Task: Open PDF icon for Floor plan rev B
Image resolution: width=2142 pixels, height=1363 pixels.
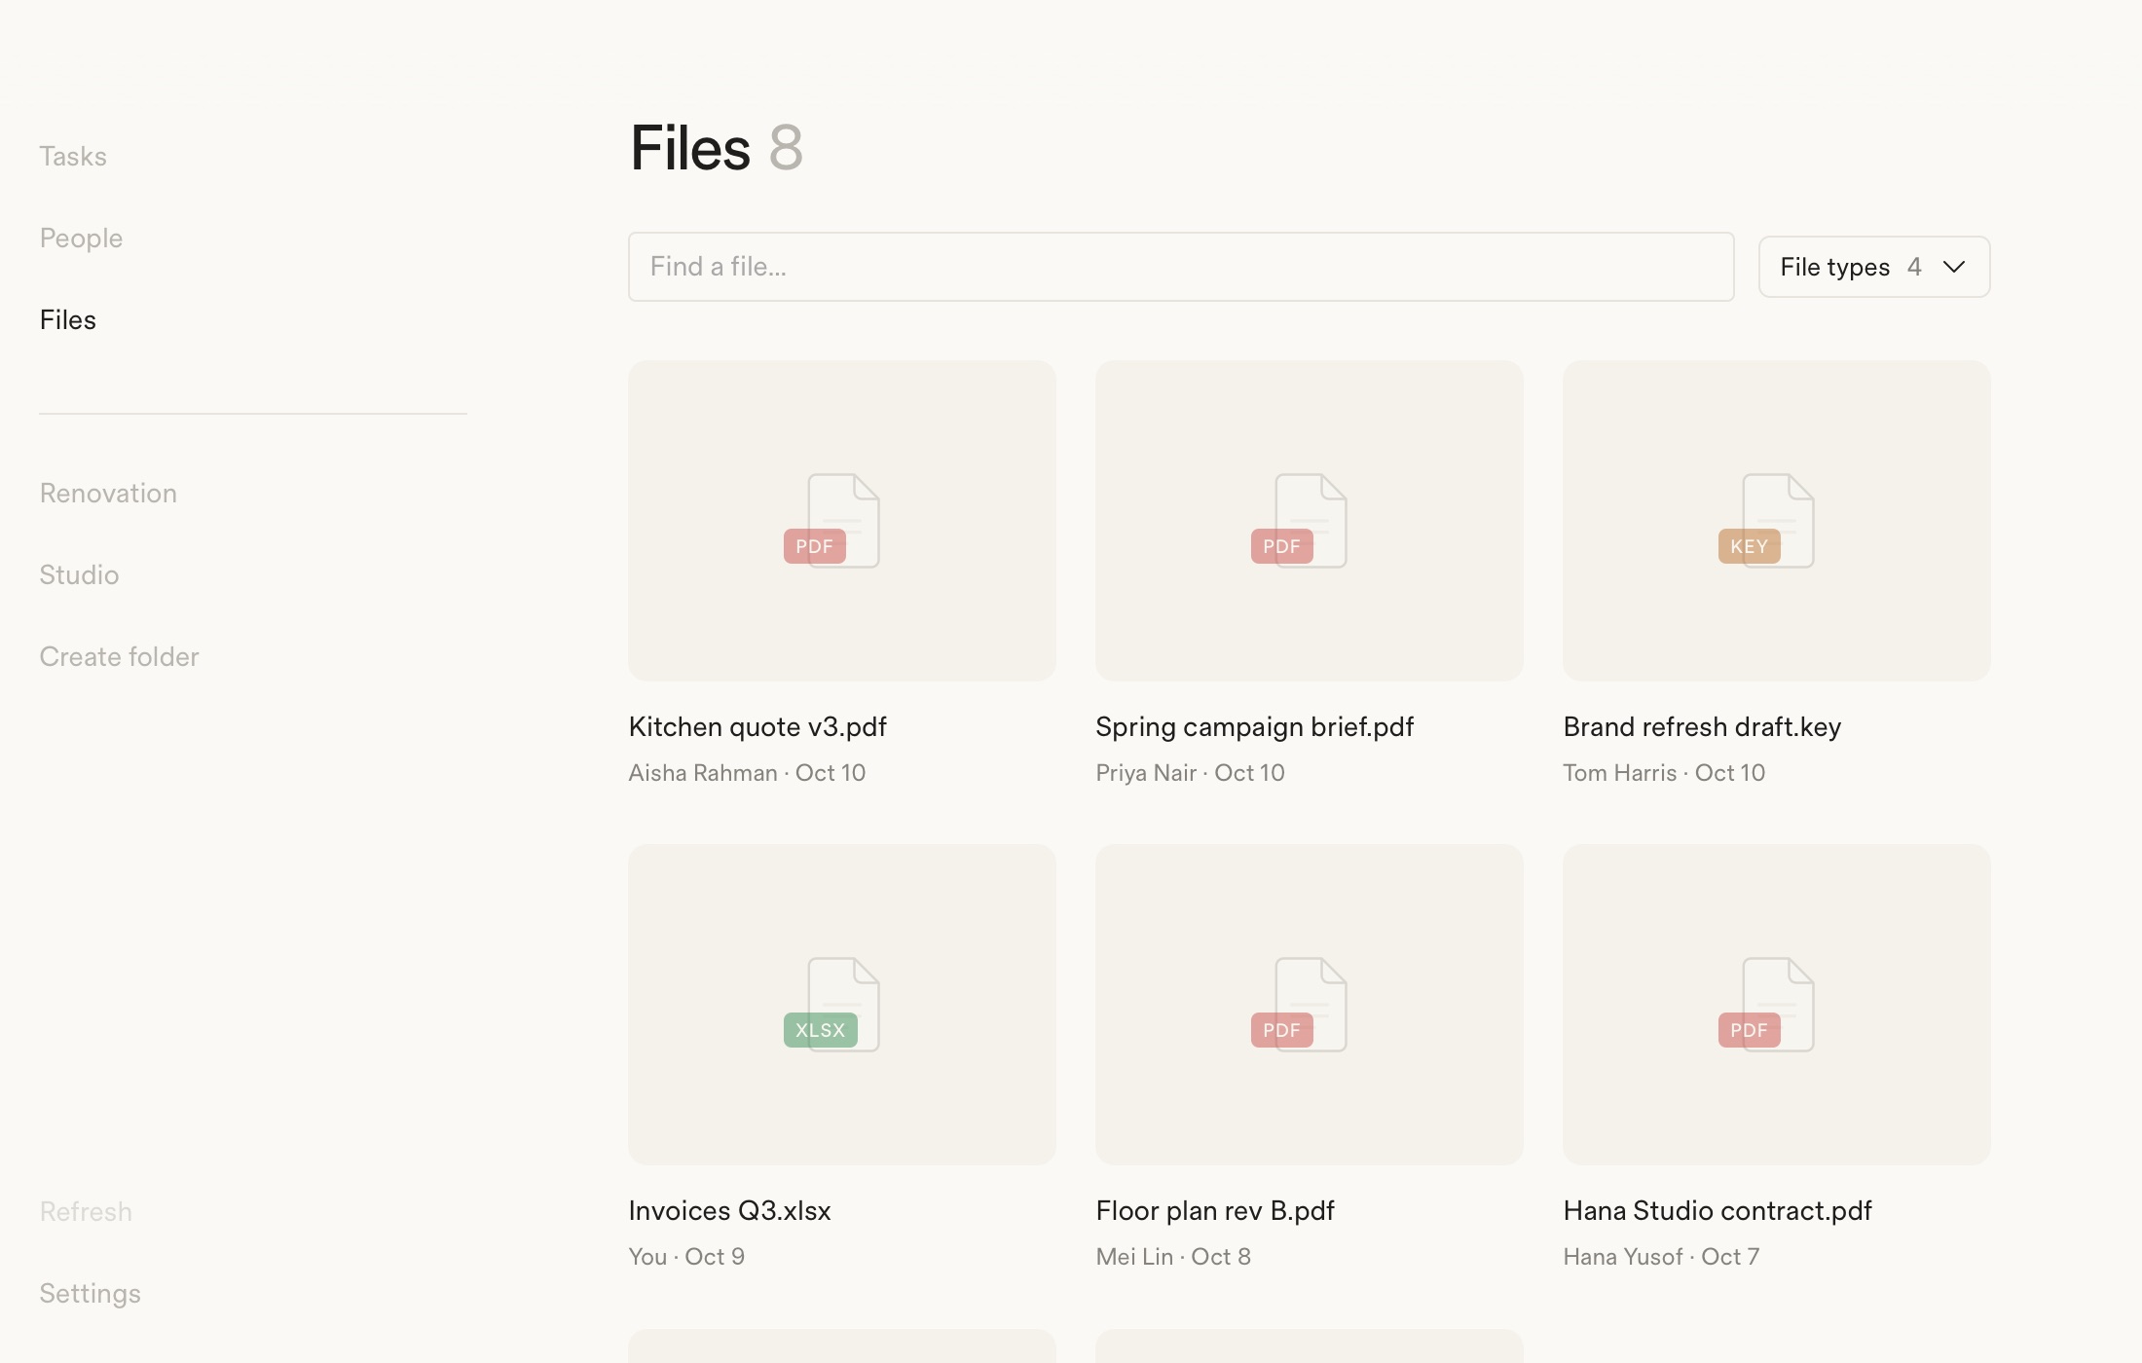Action: 1299,1005
